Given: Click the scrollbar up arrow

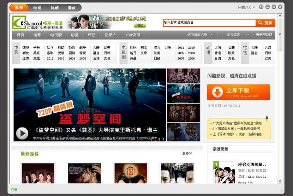Looking at the screenshot, I should coord(280,16).
